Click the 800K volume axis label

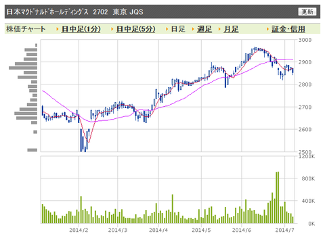coord(308,178)
